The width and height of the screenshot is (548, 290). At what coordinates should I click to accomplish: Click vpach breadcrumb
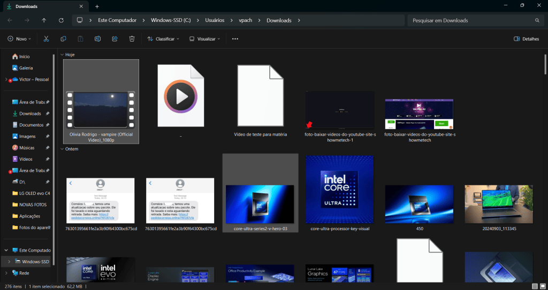(245, 20)
